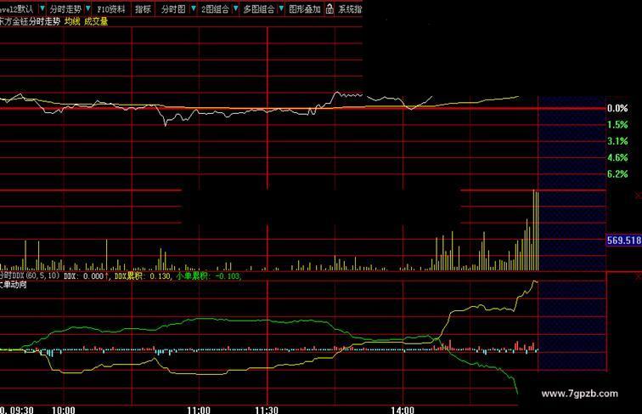The width and height of the screenshot is (642, 414).
Task: Open the 指标 indicators menu
Action: (143, 9)
